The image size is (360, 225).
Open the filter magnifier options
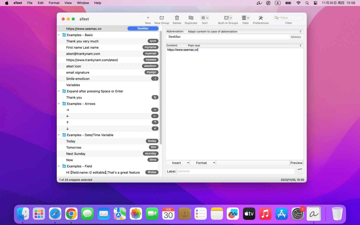click(277, 18)
